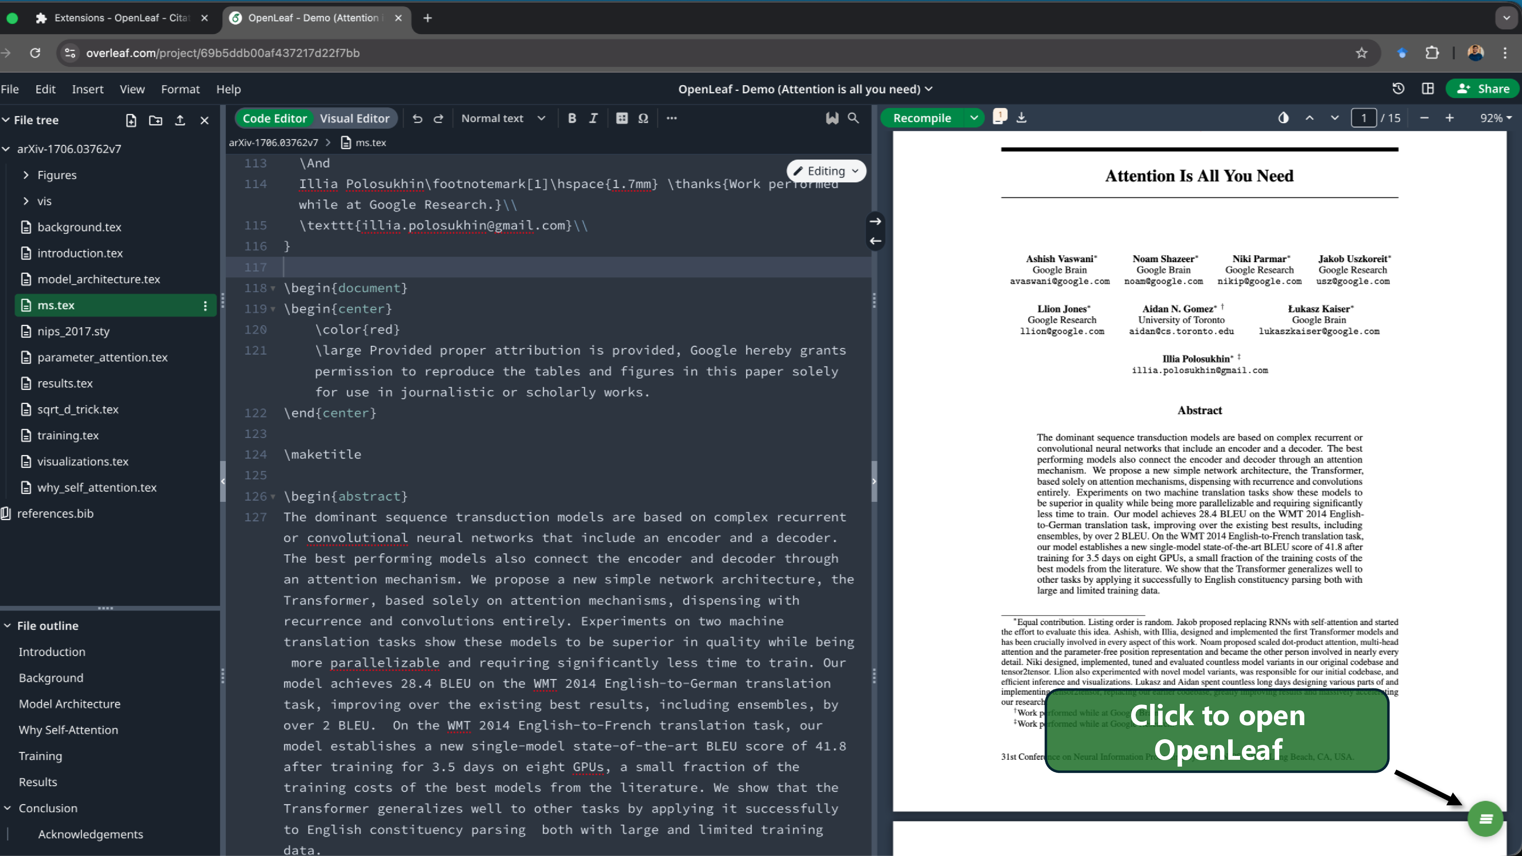The width and height of the screenshot is (1522, 856).
Task: Click the PDF page number field
Action: coord(1364,118)
